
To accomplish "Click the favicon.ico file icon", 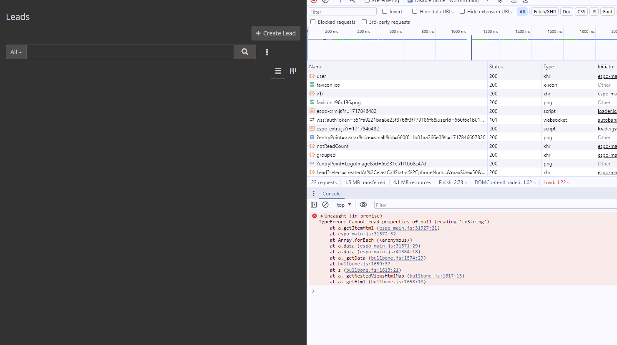I will click(x=312, y=85).
